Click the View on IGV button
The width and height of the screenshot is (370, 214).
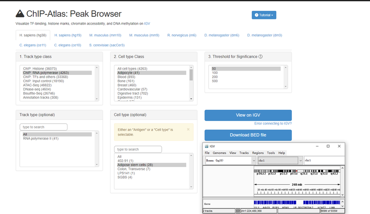click(248, 115)
